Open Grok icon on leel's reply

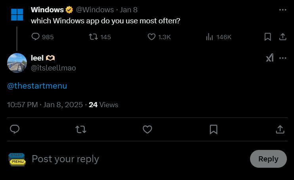pos(269,58)
